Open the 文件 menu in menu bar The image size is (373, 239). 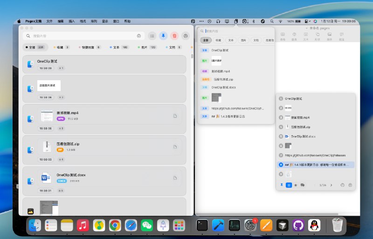[49, 21]
